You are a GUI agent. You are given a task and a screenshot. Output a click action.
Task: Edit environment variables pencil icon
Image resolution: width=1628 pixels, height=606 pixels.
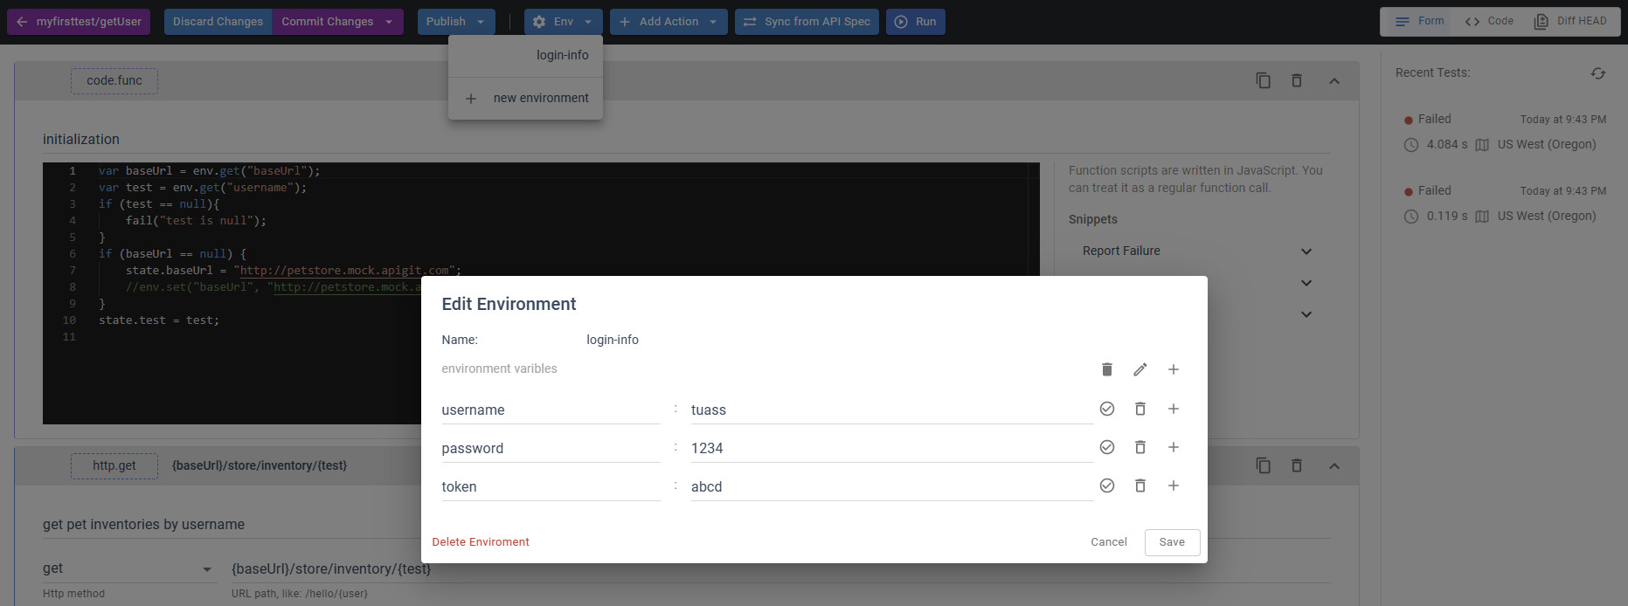pos(1140,369)
